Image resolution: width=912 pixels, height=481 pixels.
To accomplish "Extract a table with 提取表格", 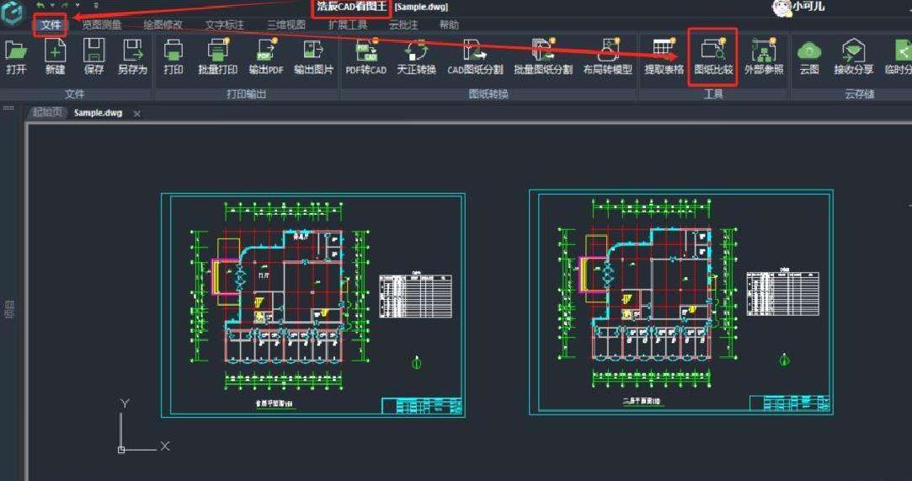I will pyautogui.click(x=664, y=57).
